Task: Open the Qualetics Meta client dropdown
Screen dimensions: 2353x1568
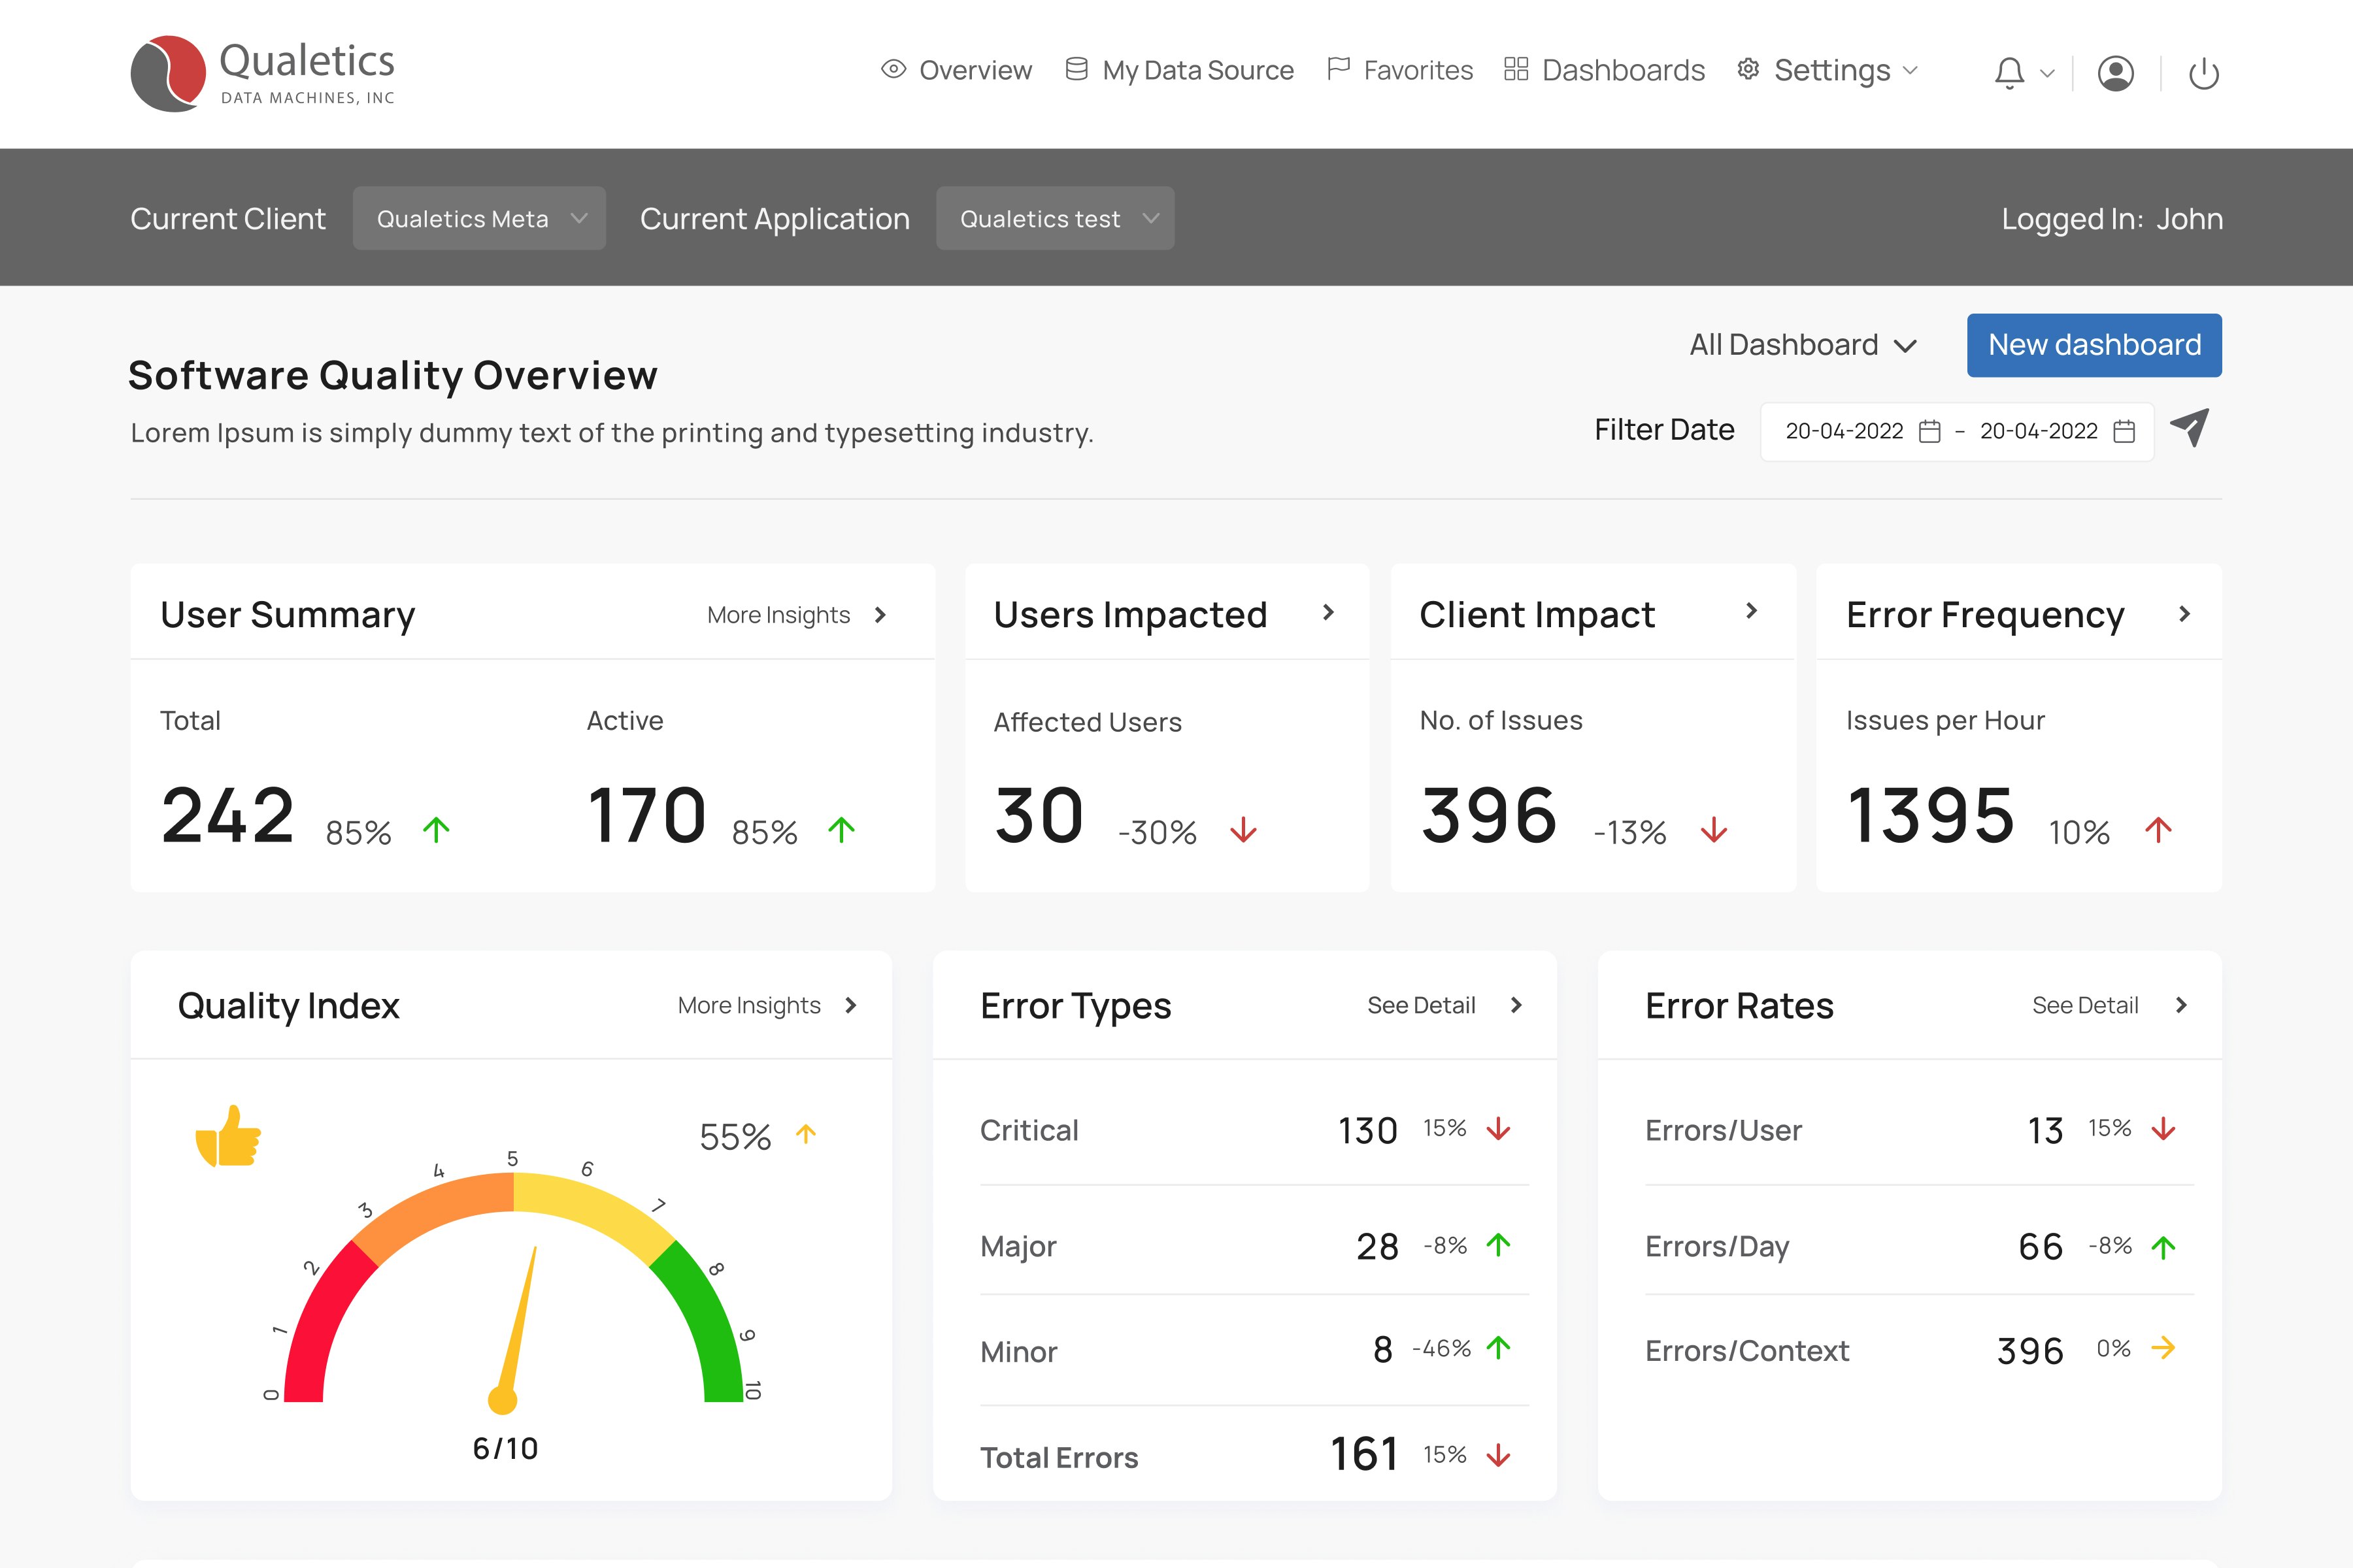Action: pos(479,218)
